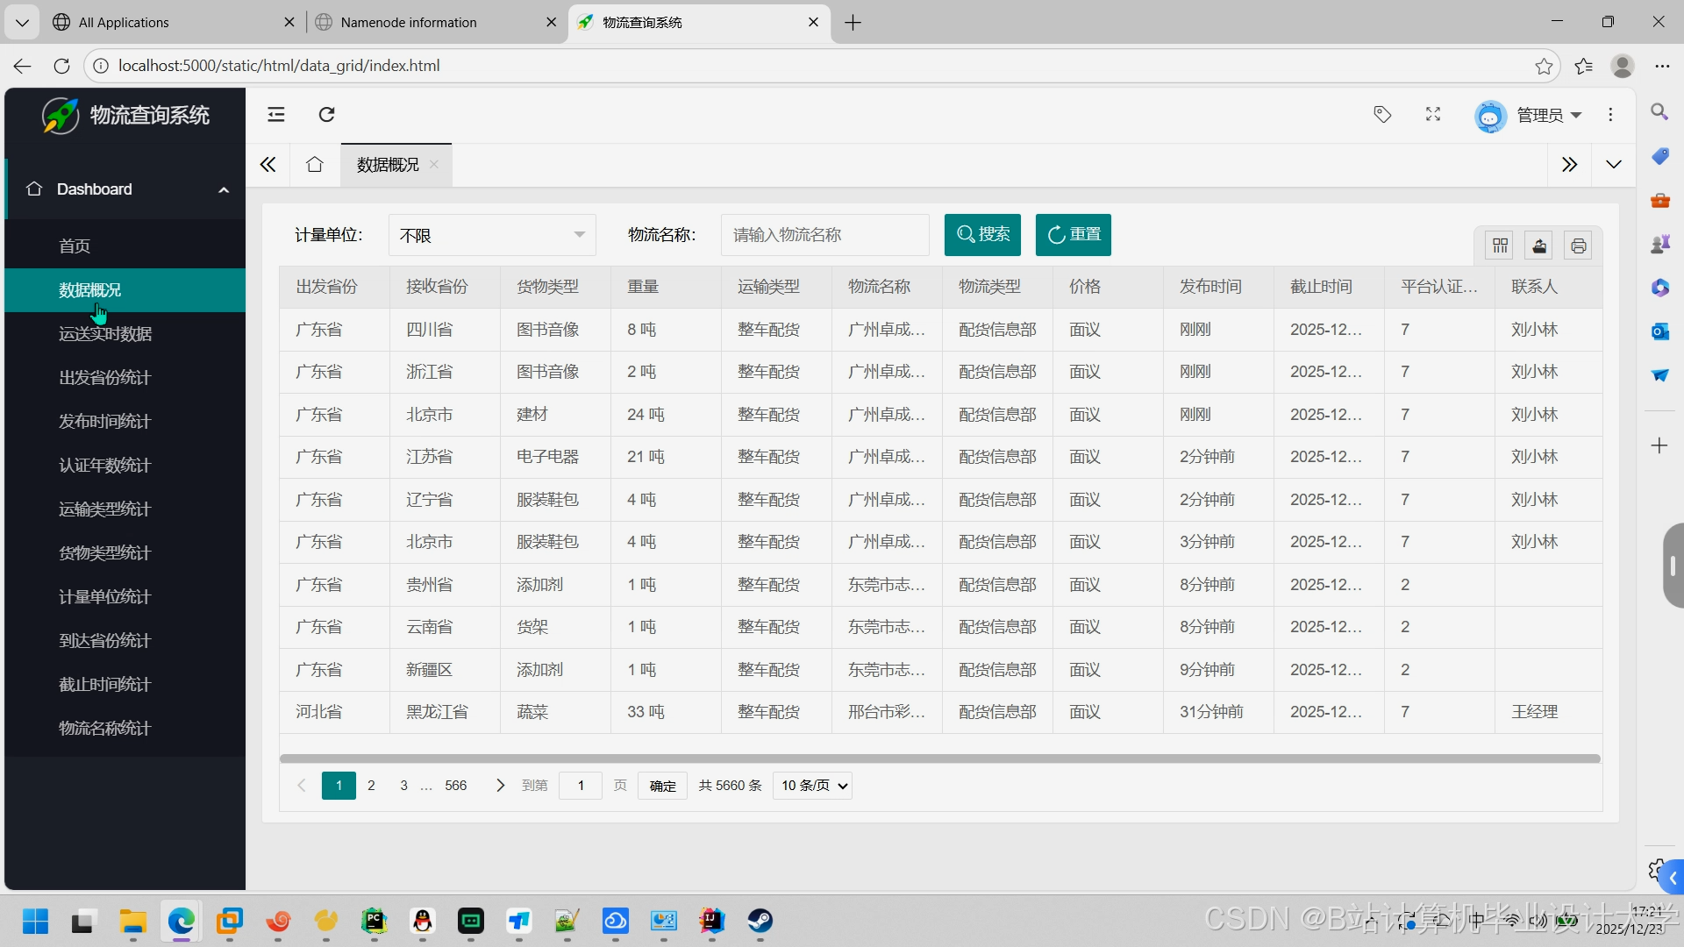
Task: Click the table print icon
Action: (1578, 246)
